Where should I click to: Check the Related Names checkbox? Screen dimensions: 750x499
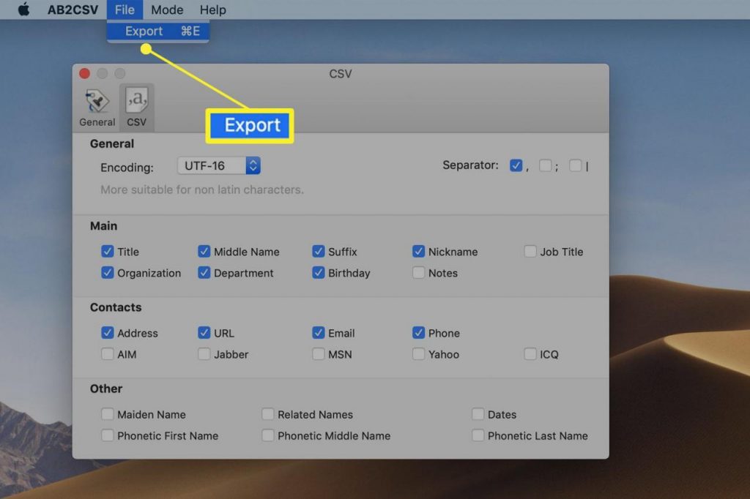point(268,414)
